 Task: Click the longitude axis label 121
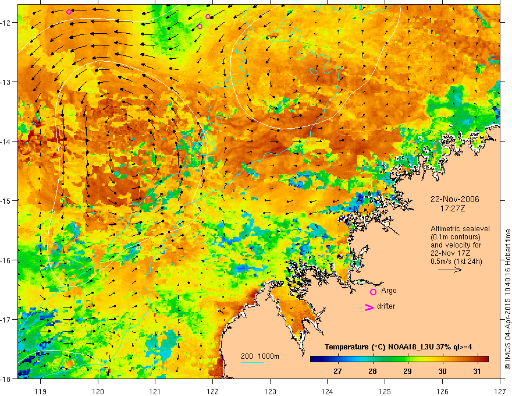(155, 391)
